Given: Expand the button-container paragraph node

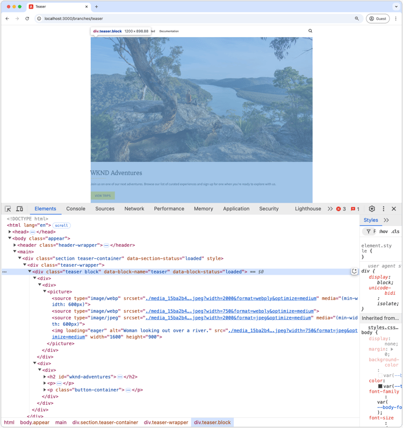Looking at the screenshot, I should (45, 390).
